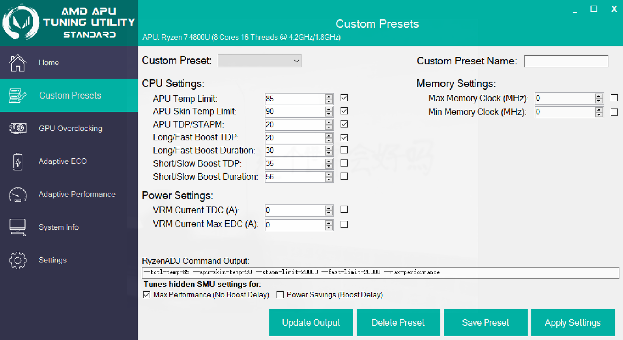The image size is (623, 340).
Task: Enable the Min Memory Clock checkbox
Action: (614, 112)
